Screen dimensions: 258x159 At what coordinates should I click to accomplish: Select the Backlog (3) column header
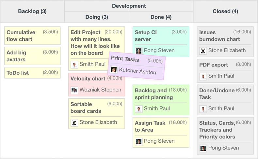click(32, 11)
